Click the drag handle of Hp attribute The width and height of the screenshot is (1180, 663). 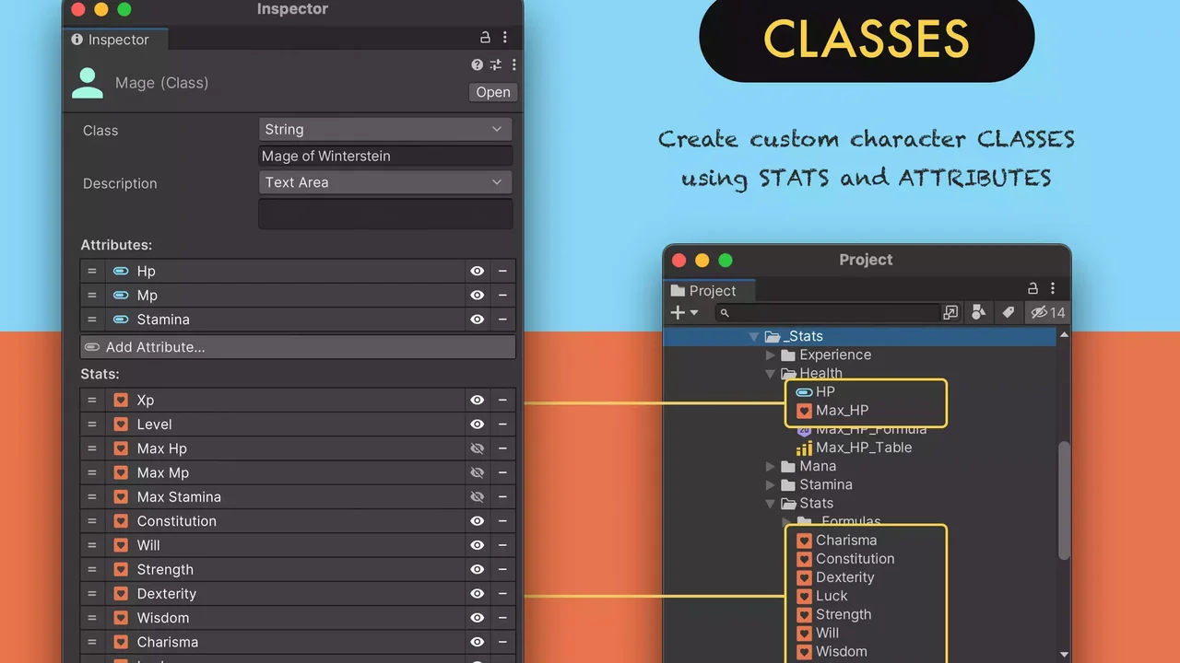tap(92, 271)
